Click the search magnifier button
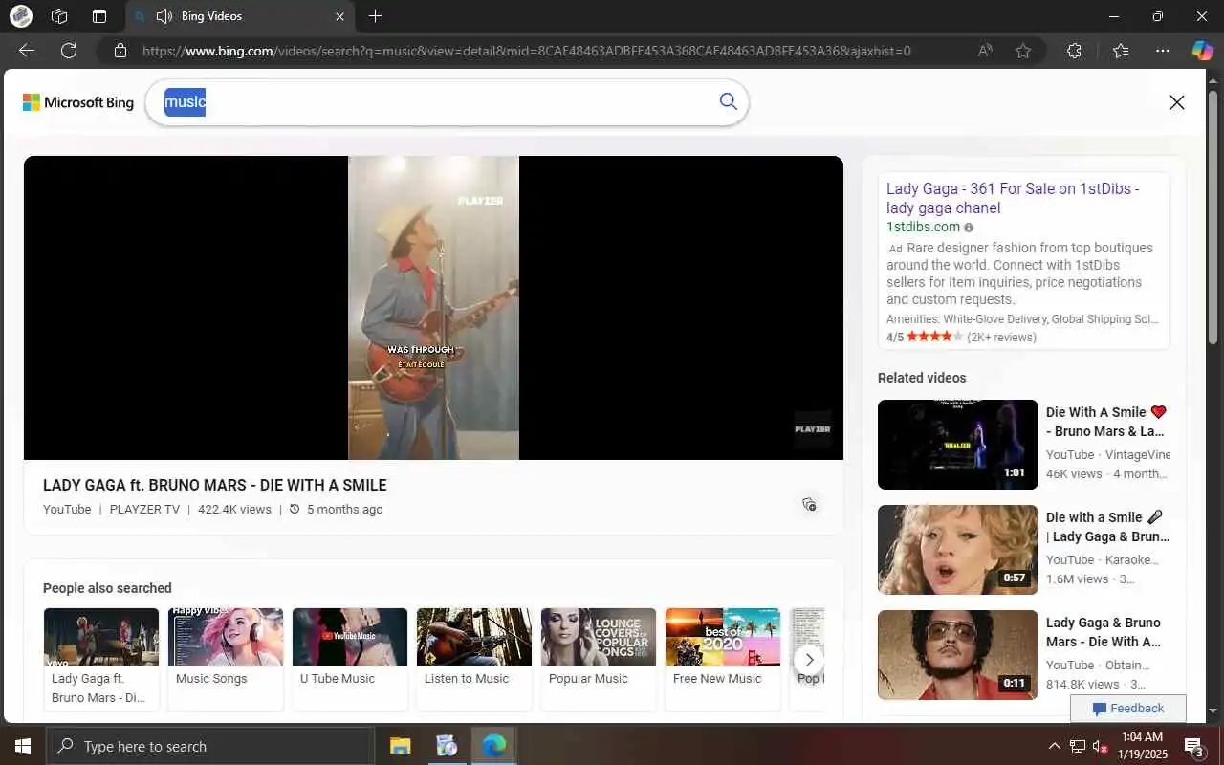The height and width of the screenshot is (765, 1224). click(x=729, y=101)
